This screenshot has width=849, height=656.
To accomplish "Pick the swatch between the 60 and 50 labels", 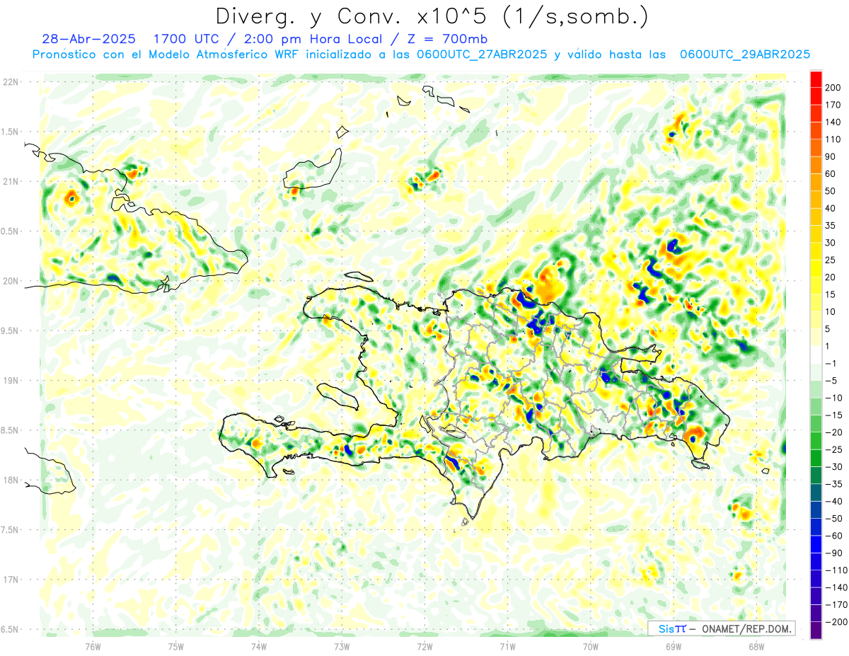I will pos(816,183).
